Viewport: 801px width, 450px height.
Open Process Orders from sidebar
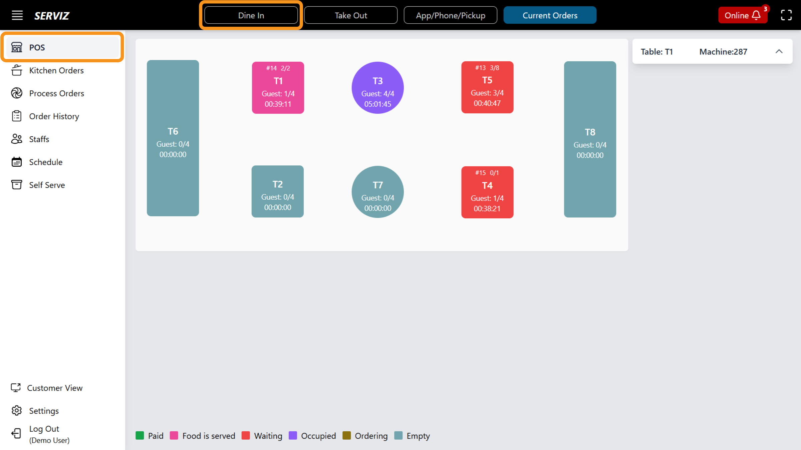click(56, 93)
